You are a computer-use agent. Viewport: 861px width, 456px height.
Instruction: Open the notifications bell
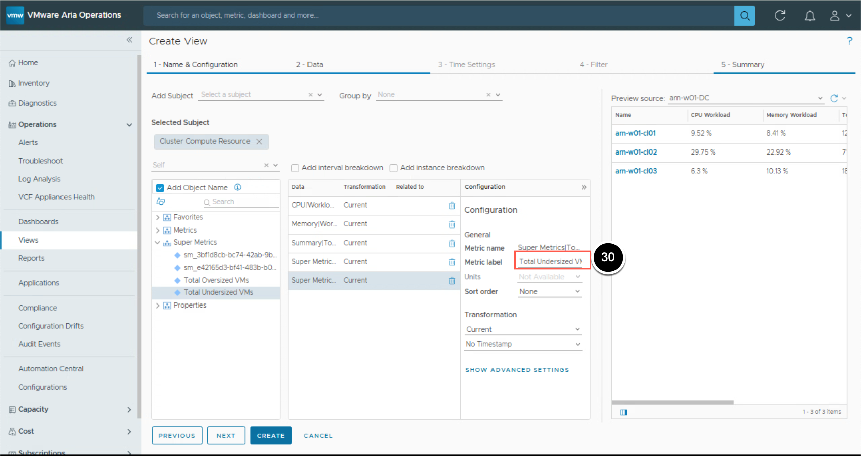pos(809,16)
